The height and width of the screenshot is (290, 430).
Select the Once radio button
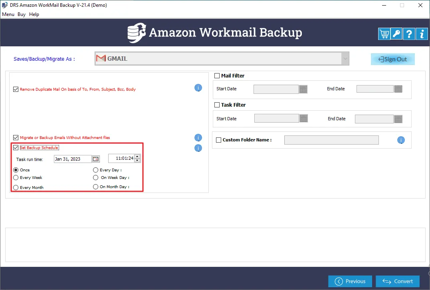coord(16,170)
